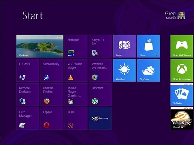Click Greg Mitchell's user account picture
The image size is (194, 145).
click(181, 15)
